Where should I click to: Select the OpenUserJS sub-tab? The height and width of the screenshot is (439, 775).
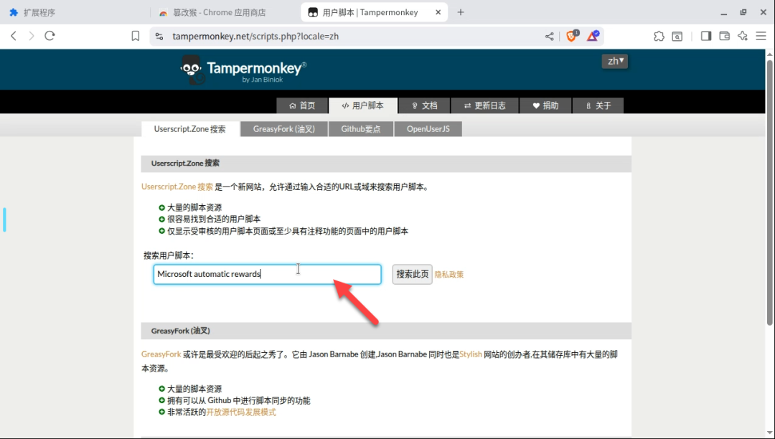click(428, 129)
